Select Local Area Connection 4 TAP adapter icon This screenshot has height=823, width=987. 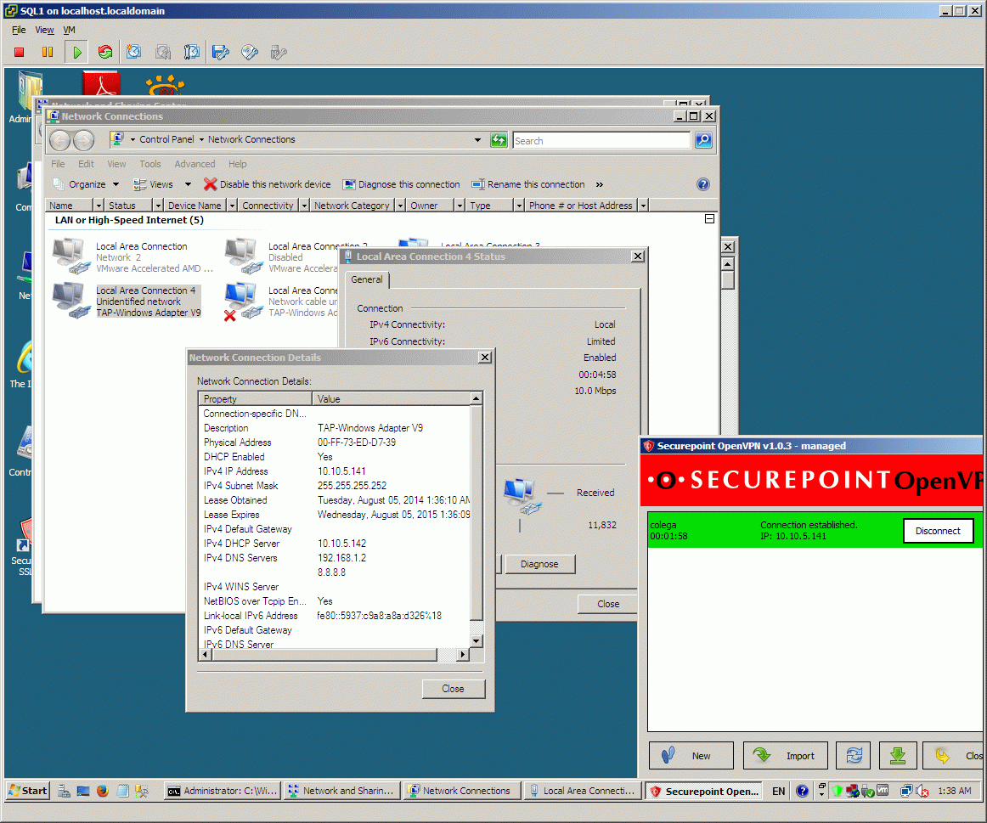coord(70,301)
